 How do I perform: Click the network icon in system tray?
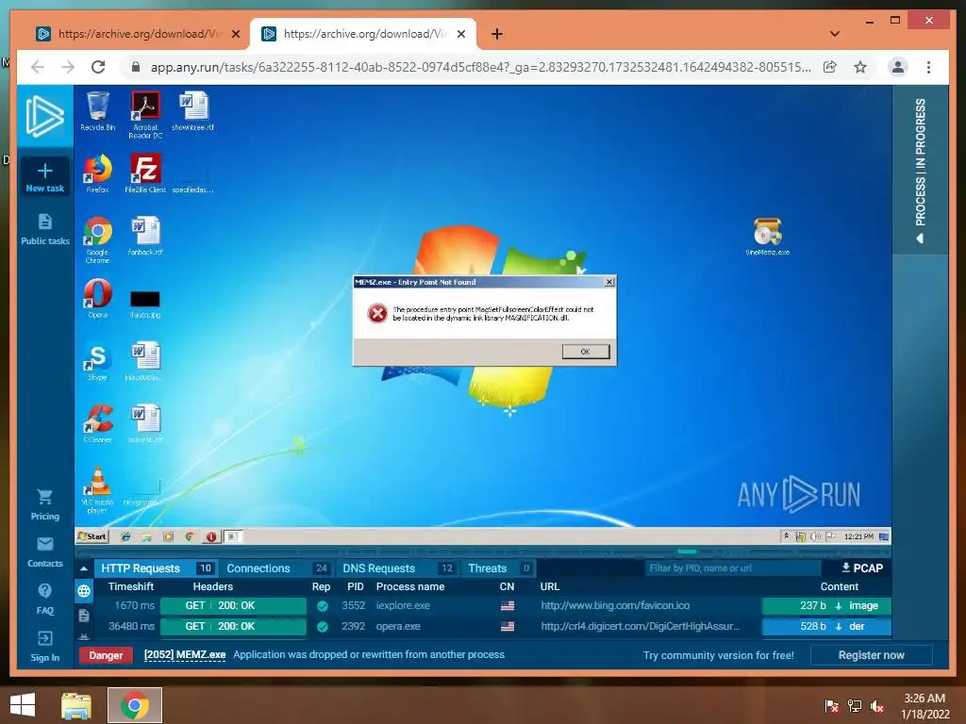[855, 706]
